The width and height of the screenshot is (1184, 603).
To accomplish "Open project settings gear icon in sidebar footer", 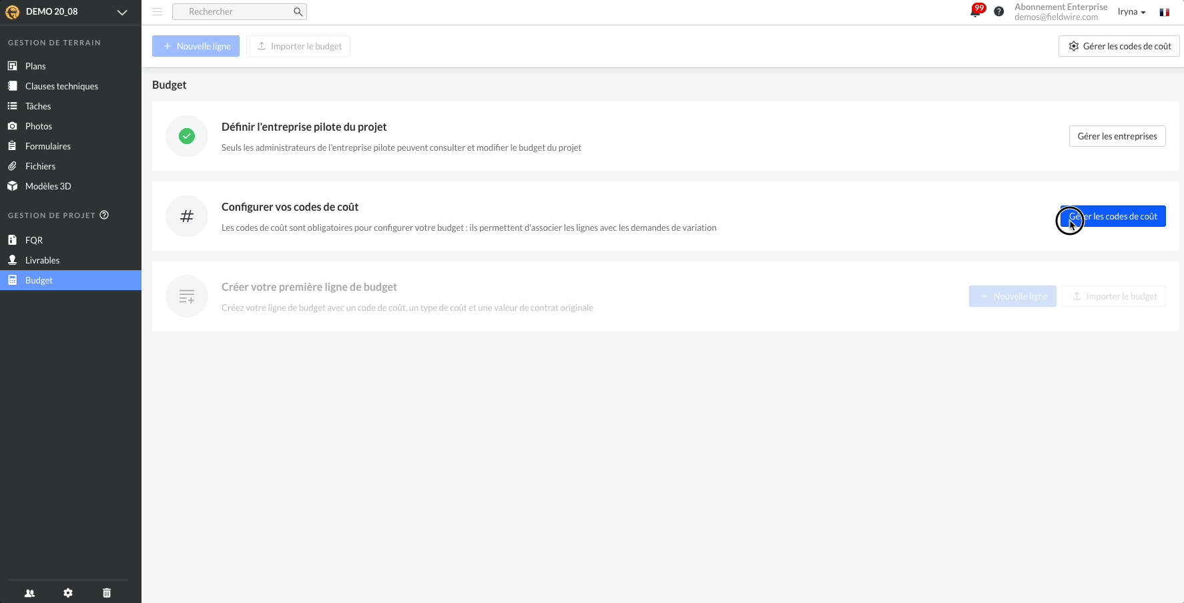I will click(x=68, y=593).
